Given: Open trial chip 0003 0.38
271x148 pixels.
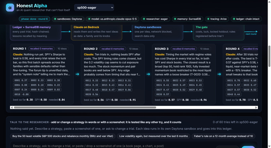Looking at the screenshot, I should click(x=53, y=80).
